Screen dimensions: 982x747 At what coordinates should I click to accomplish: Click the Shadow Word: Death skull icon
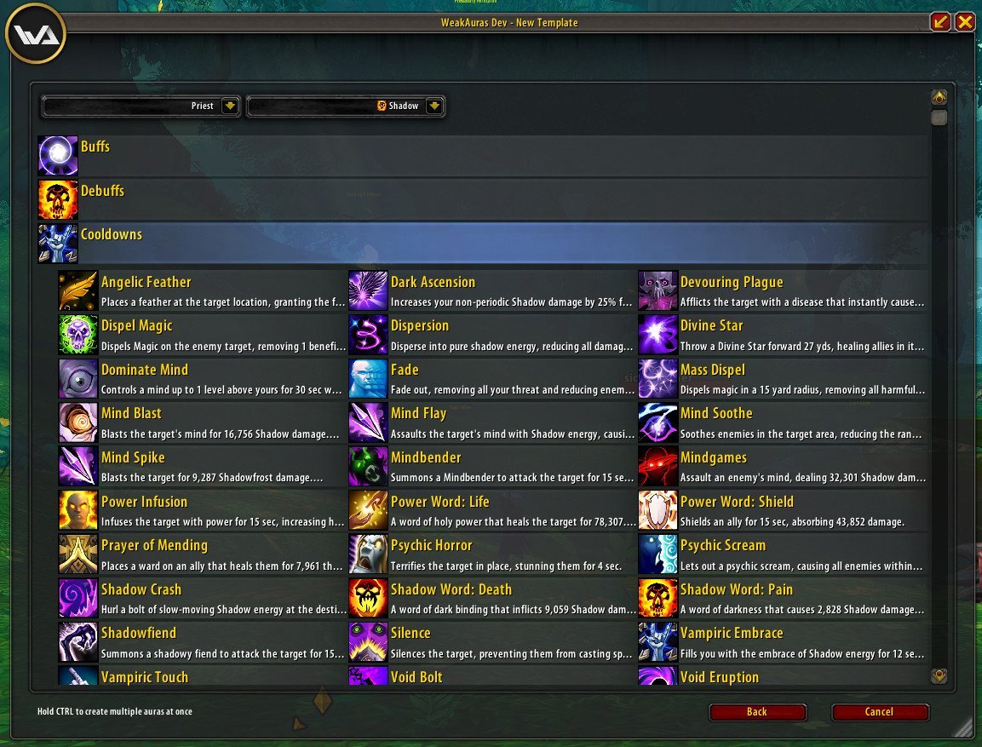(368, 598)
